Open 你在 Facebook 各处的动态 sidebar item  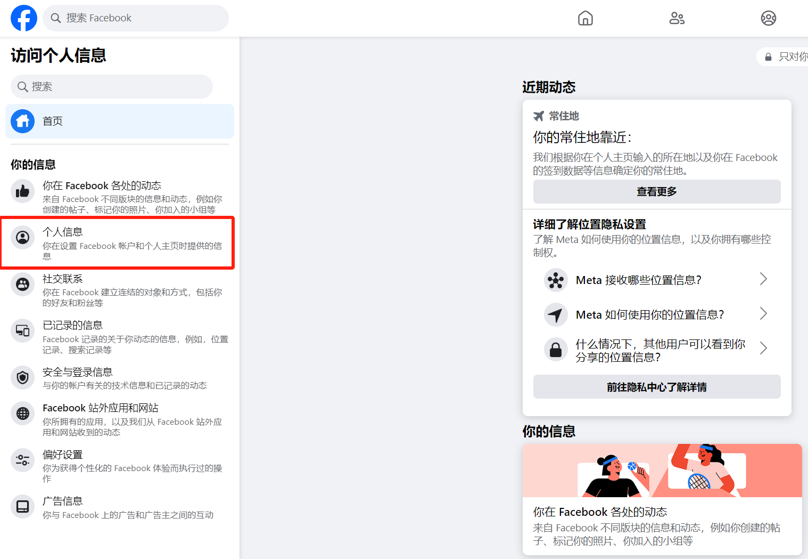120,197
